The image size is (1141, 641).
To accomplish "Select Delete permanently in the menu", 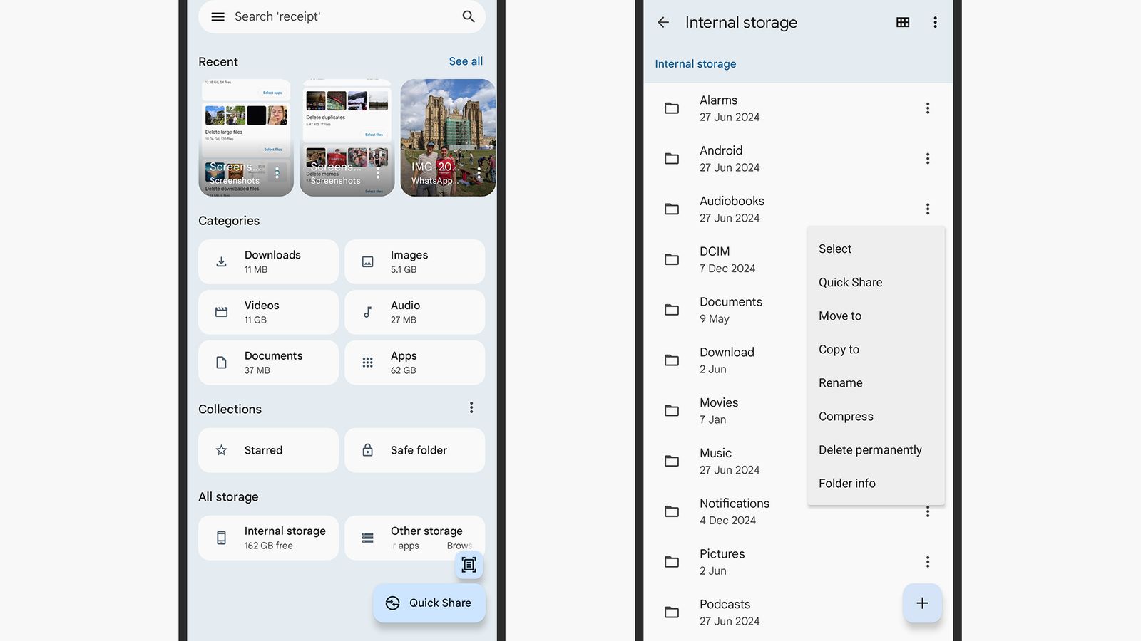I will (x=870, y=450).
